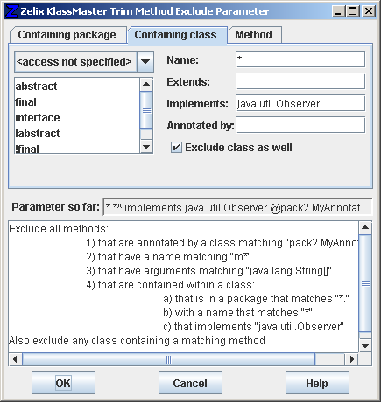Click the modifier list scroll down arrow
This screenshot has width=381, height=402.
[146, 146]
